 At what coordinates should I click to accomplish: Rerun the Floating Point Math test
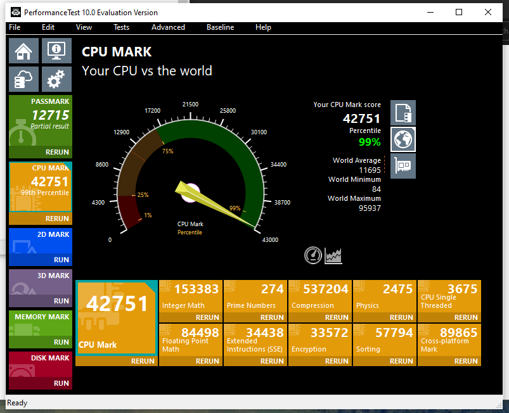[191, 362]
